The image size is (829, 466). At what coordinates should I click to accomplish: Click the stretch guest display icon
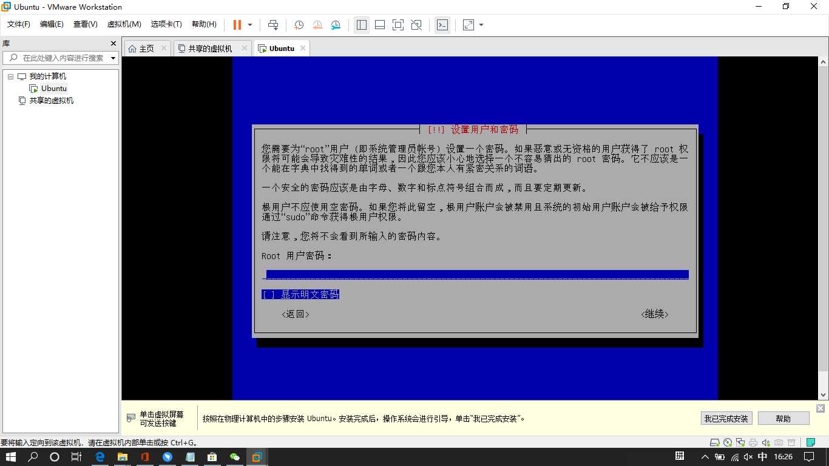click(x=469, y=25)
